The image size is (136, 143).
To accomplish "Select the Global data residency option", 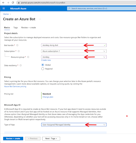I will [43, 65].
